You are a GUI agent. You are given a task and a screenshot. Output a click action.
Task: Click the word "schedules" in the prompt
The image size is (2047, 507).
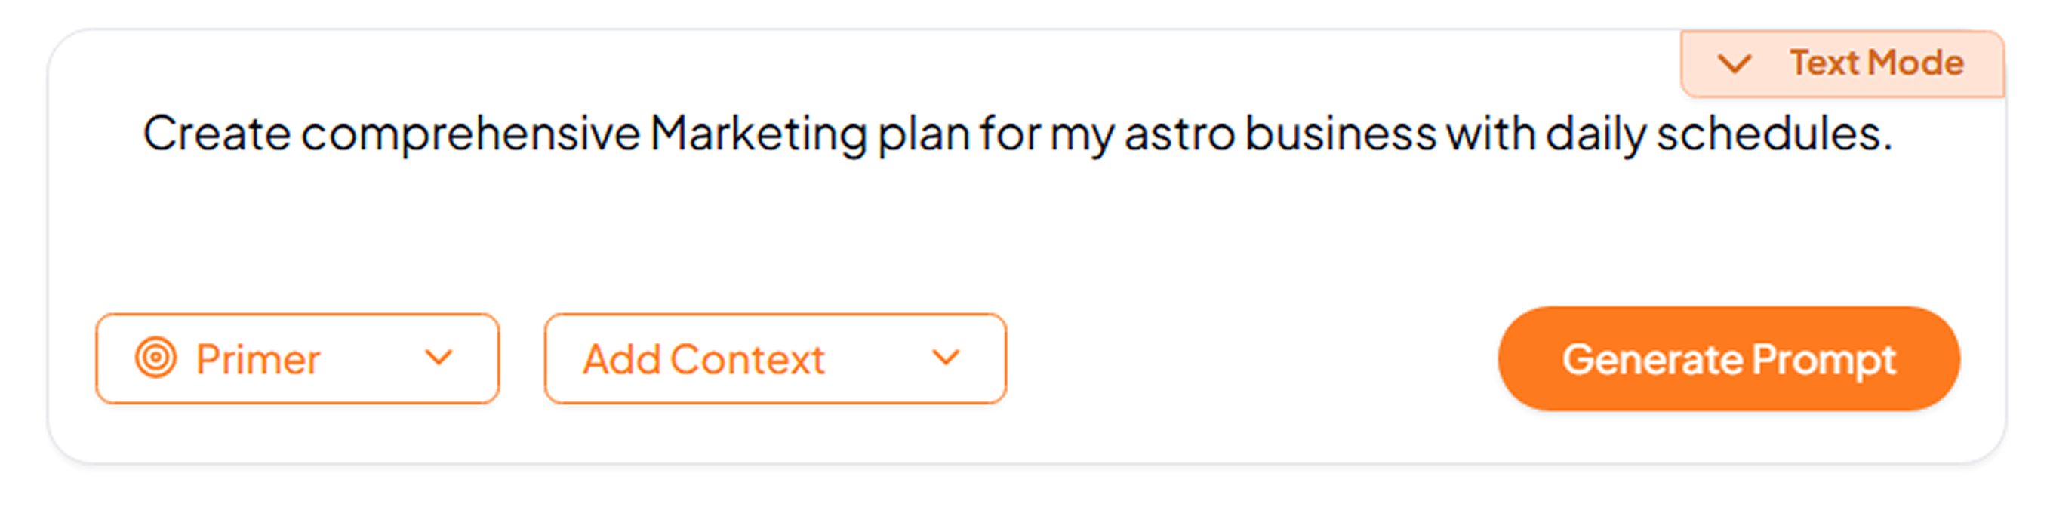click(x=1769, y=134)
